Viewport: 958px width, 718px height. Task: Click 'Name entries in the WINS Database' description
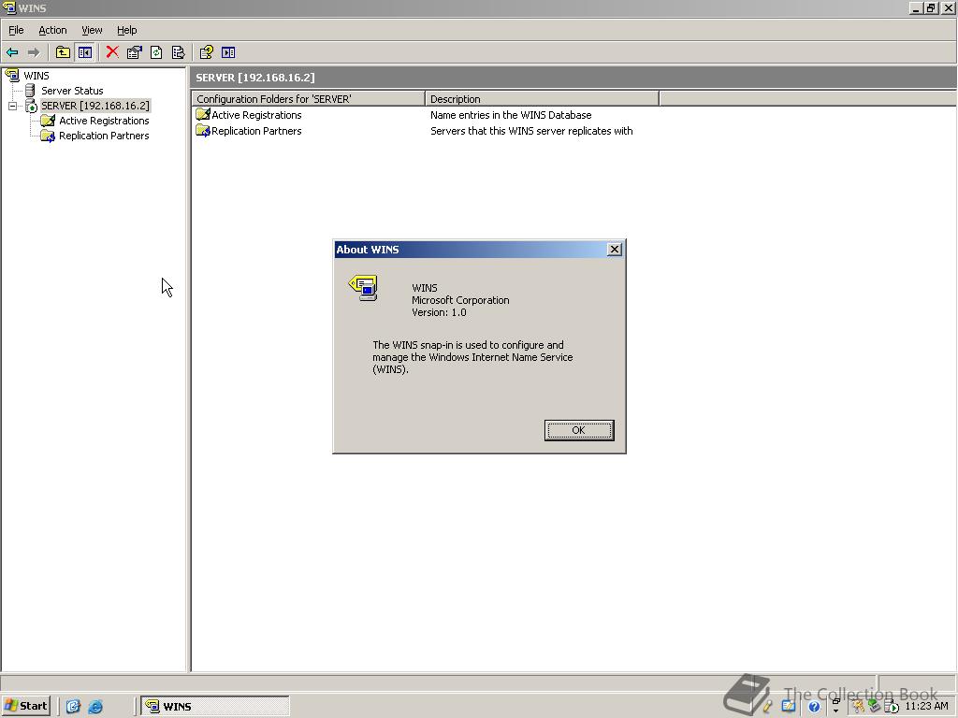pos(511,115)
